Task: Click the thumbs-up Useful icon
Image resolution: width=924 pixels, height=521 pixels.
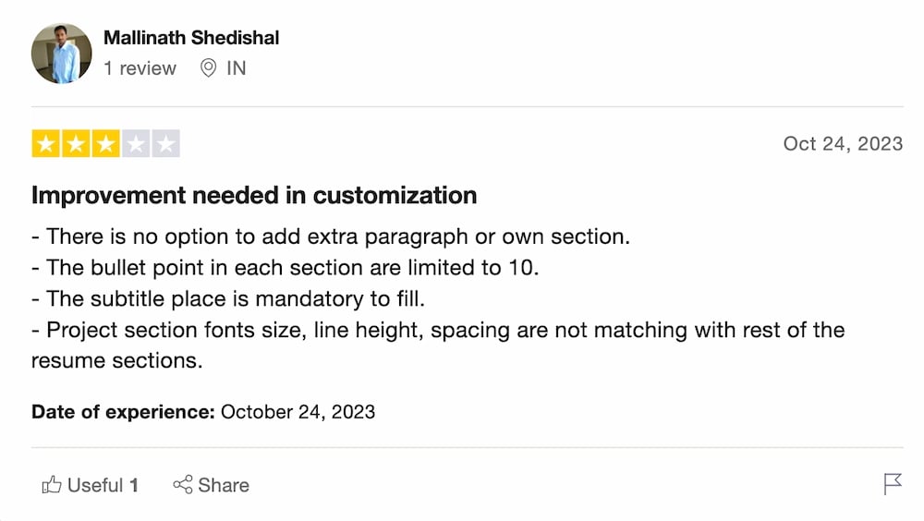Action: tap(51, 484)
